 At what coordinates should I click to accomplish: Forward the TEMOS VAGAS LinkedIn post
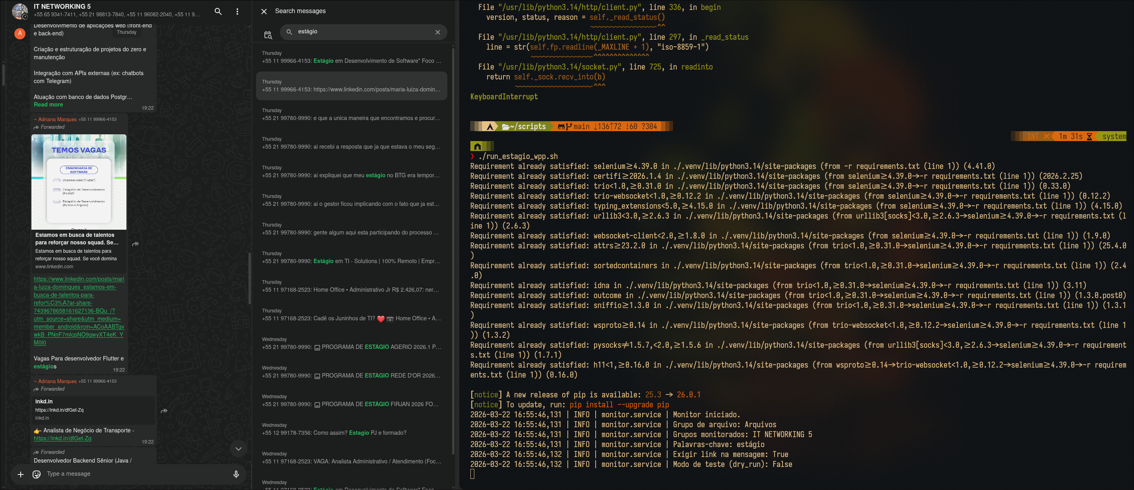pyautogui.click(x=136, y=244)
